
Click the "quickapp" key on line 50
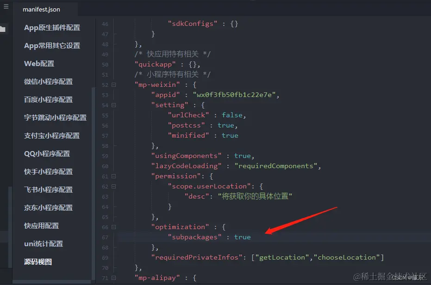point(155,65)
